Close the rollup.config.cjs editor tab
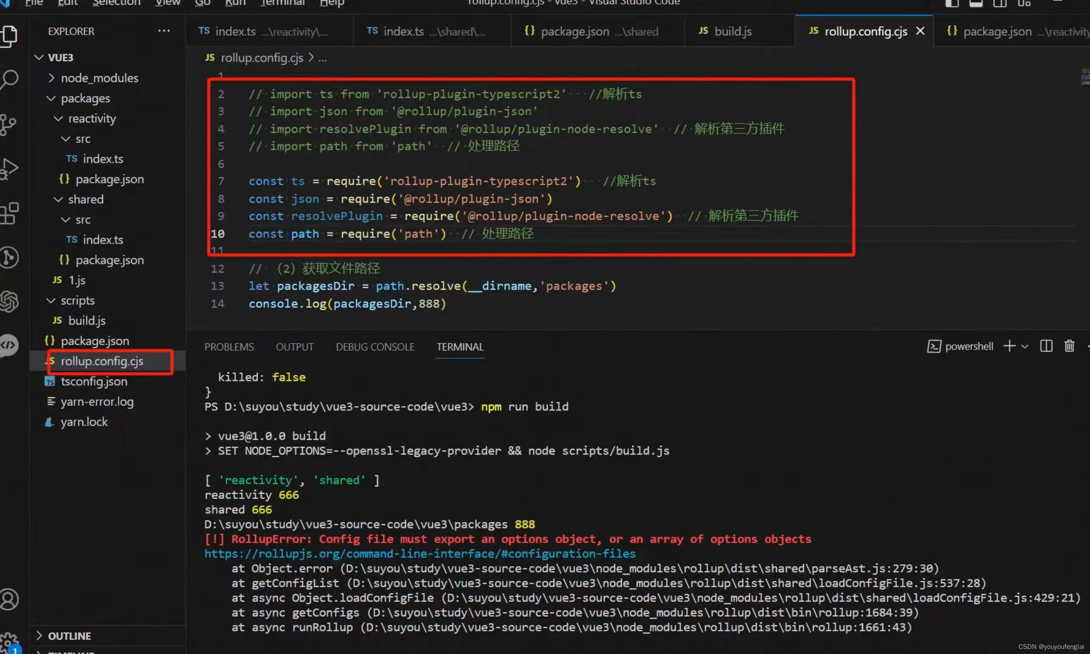 (920, 31)
